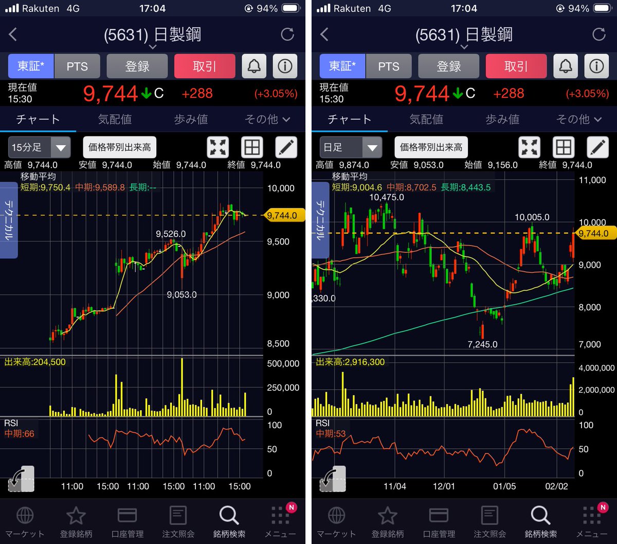Switch to 気配値 tab on left screen
The height and width of the screenshot is (544, 617).
click(x=115, y=119)
